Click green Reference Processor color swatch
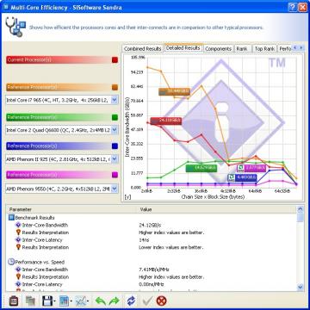Image resolution: width=310 pixels, height=310 pixels. point(115,117)
